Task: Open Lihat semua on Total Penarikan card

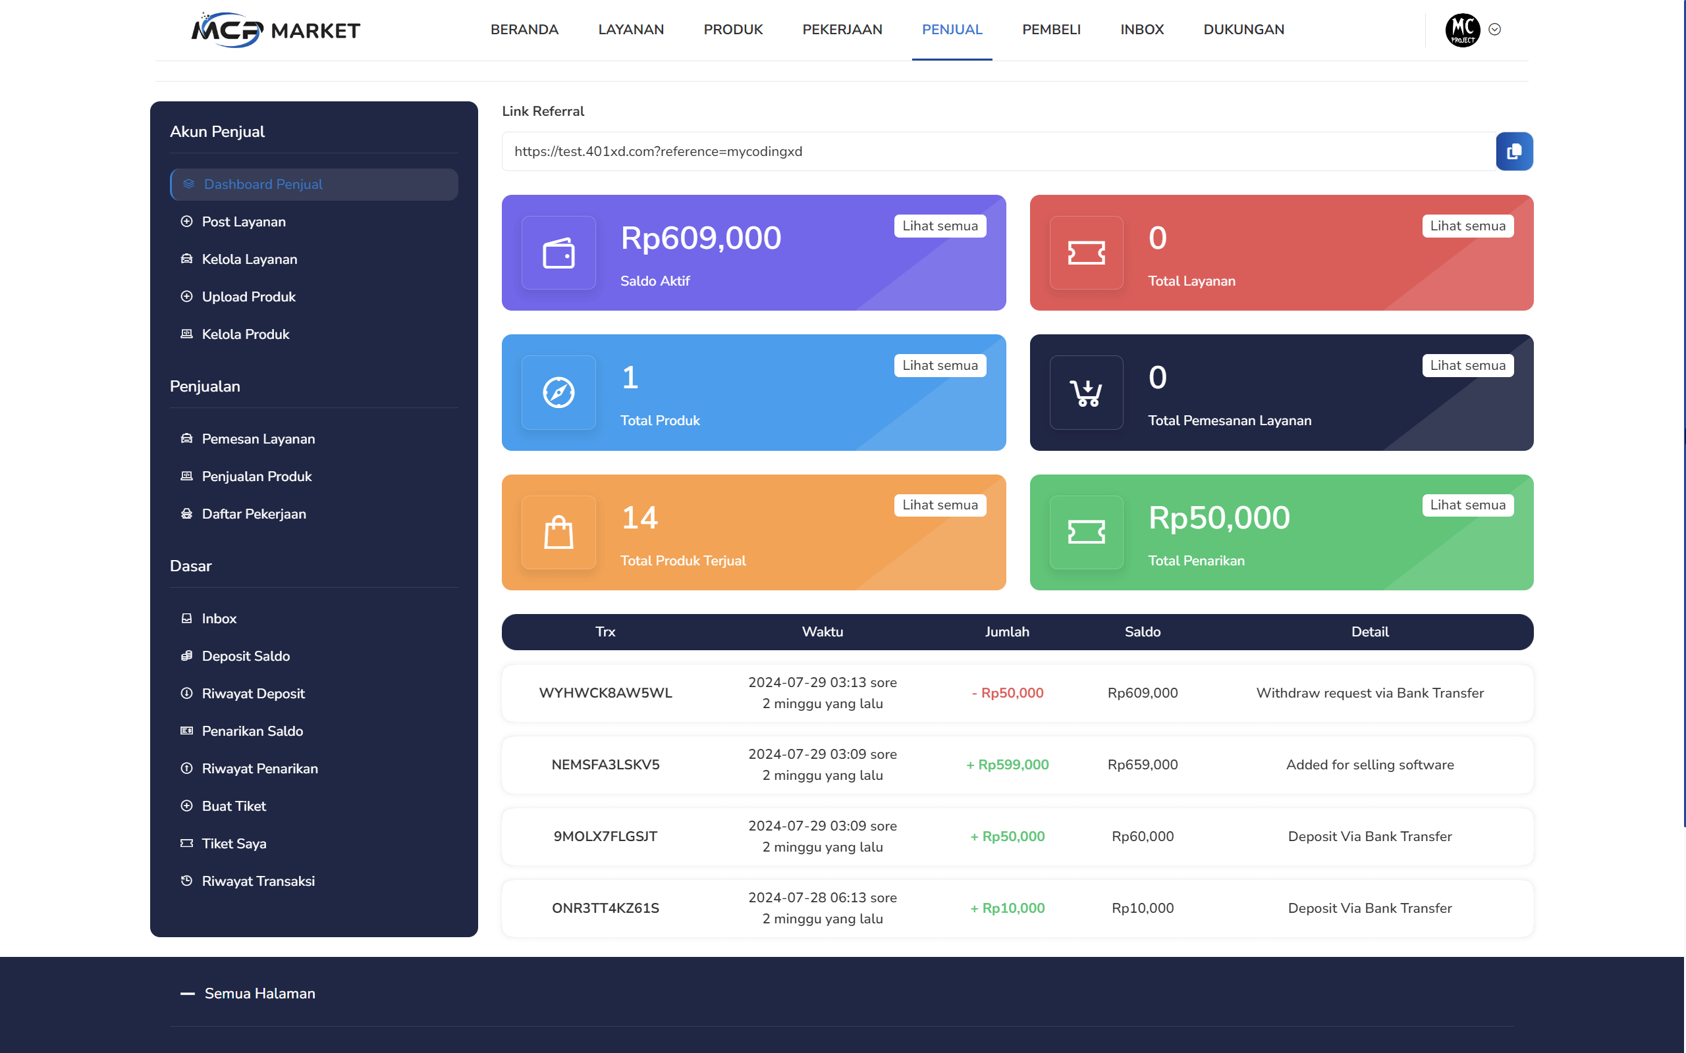Action: pyautogui.click(x=1468, y=505)
